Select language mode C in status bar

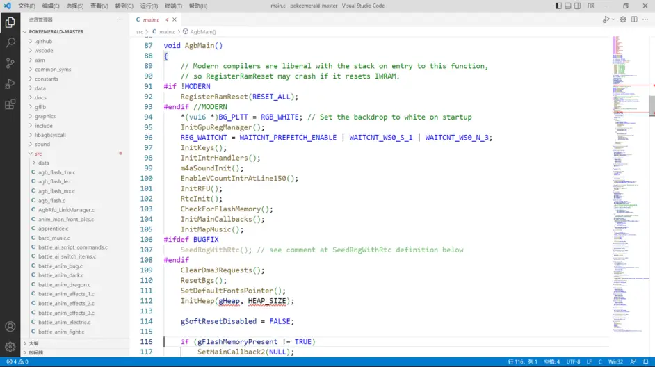[600, 361]
